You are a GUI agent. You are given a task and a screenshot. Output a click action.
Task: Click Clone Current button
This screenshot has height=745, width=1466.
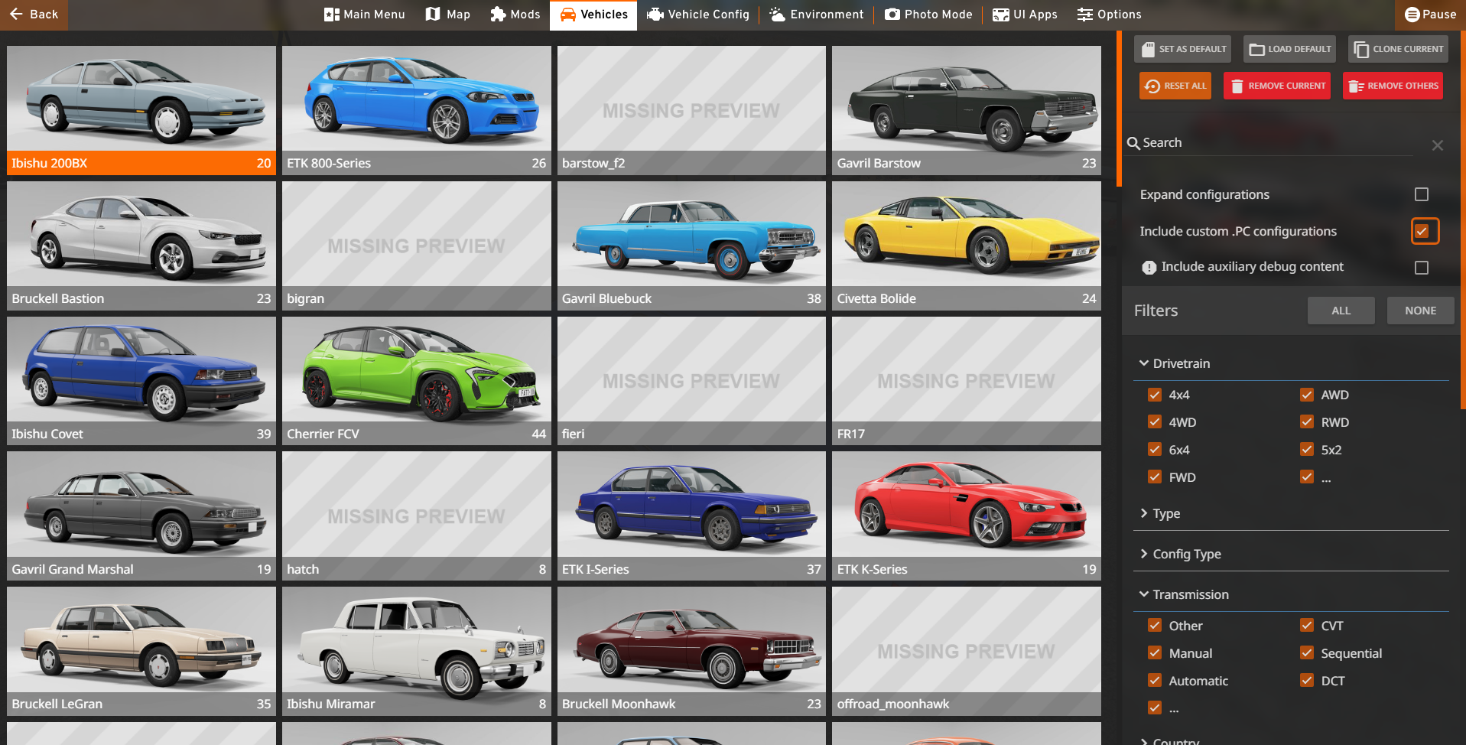click(x=1399, y=49)
